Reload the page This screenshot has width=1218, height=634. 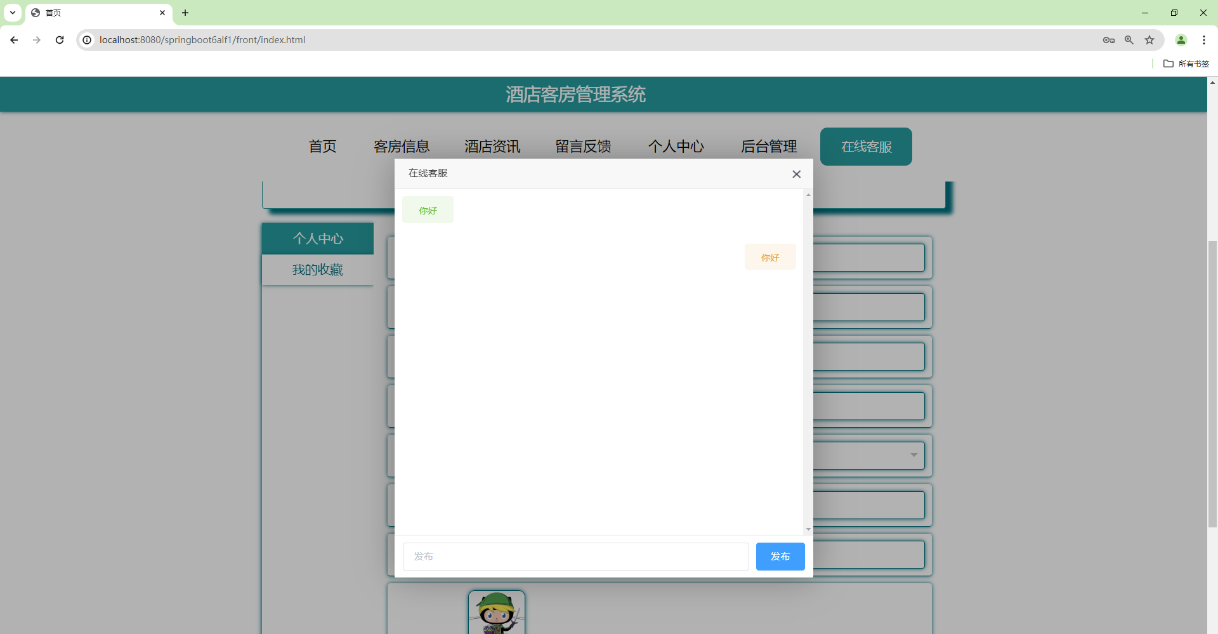point(59,40)
